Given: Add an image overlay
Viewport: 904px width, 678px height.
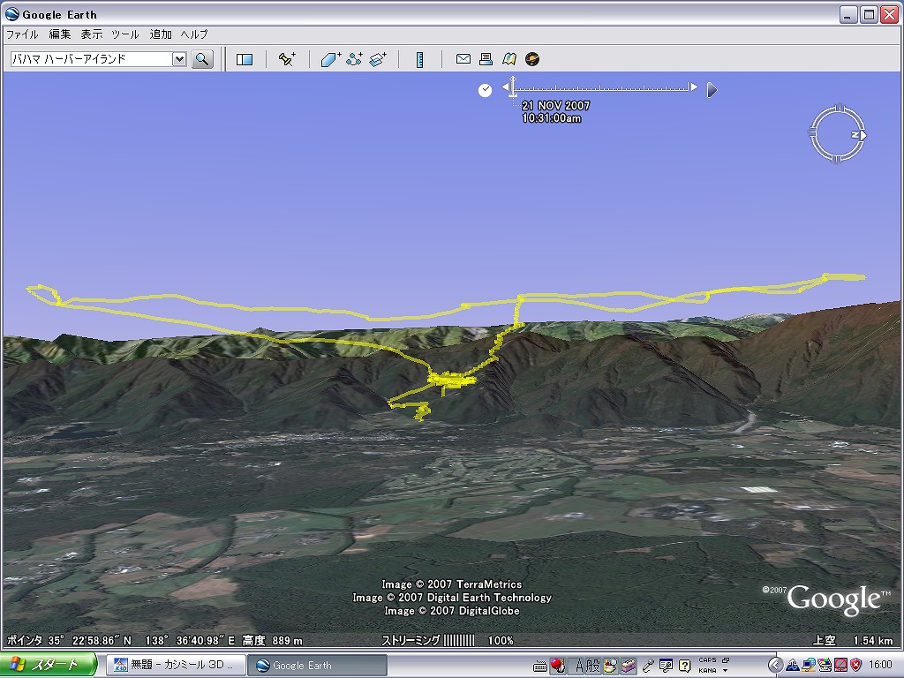Looking at the screenshot, I should click(378, 59).
